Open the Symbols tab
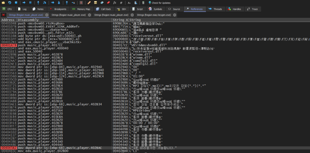 click(156, 9)
